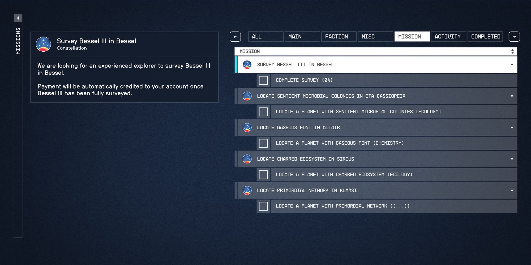The width and height of the screenshot is (531, 265).
Task: Click the collapse arrow above Missions sidebar
Action: [x=18, y=18]
